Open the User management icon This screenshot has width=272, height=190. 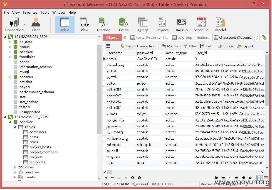coord(36,25)
